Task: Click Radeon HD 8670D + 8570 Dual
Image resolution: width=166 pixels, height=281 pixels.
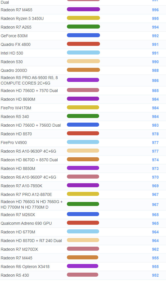Action: pos(29,160)
